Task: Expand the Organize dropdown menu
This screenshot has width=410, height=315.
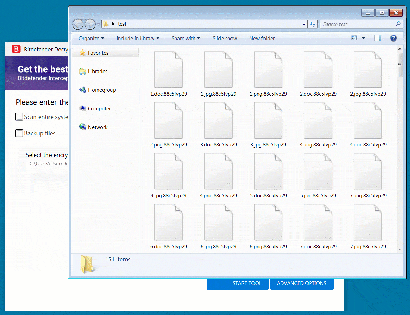Action: tap(91, 39)
